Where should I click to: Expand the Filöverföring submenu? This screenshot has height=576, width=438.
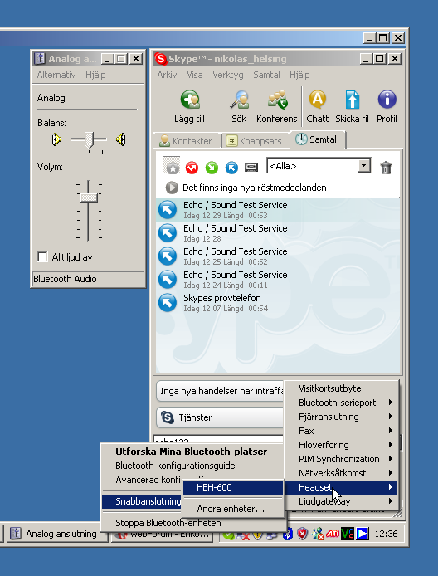coord(342,445)
